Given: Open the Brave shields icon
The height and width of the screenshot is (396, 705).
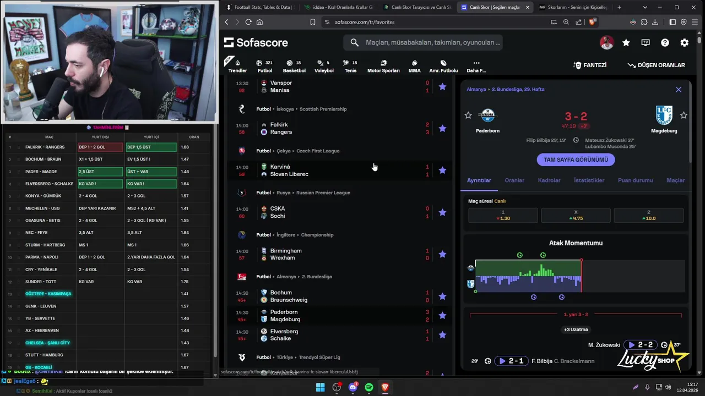Looking at the screenshot, I should click(592, 22).
